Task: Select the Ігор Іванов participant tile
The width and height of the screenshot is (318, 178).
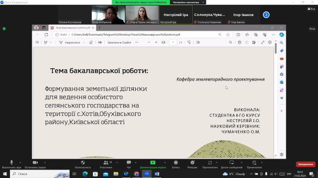Action: click(243, 15)
